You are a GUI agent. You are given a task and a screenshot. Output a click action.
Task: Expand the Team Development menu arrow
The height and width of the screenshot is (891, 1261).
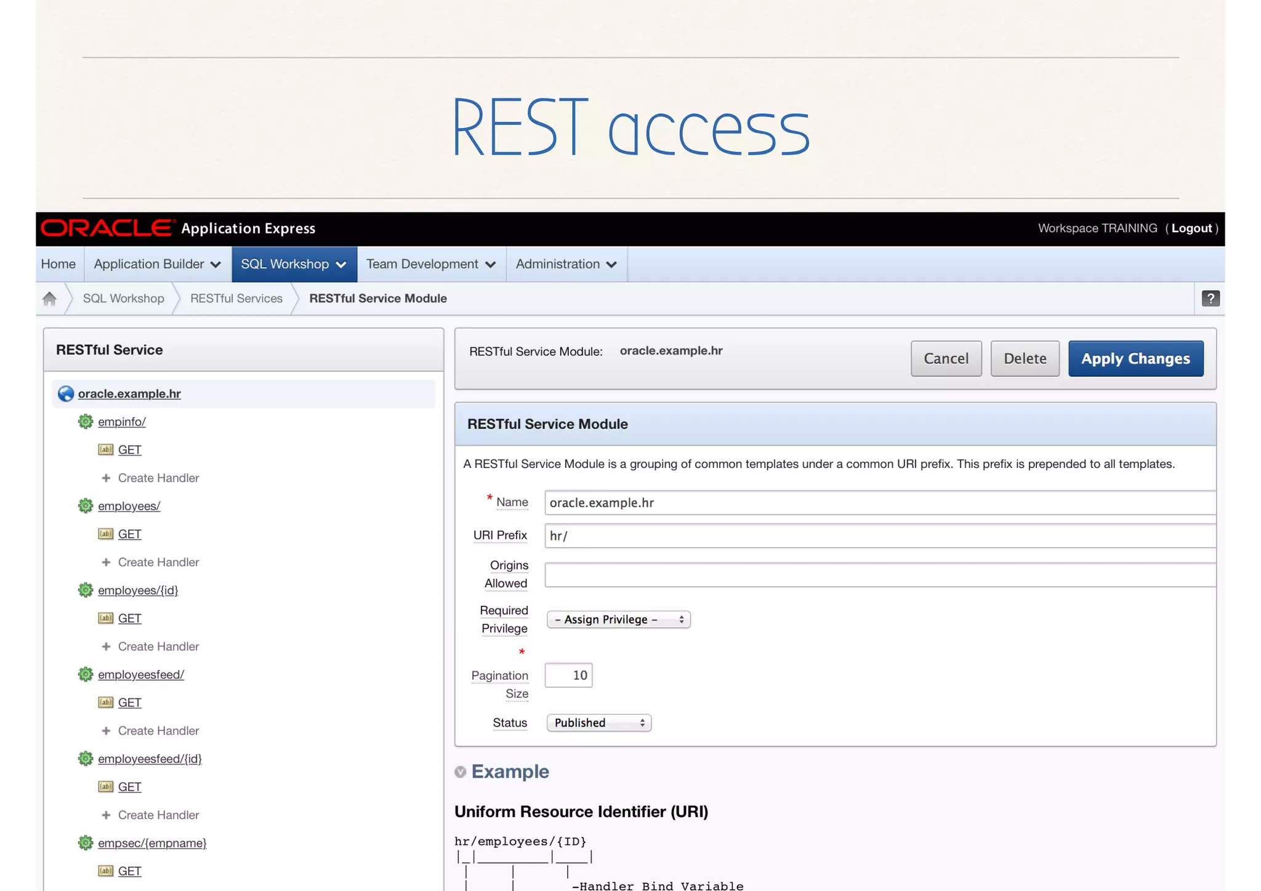click(x=491, y=265)
